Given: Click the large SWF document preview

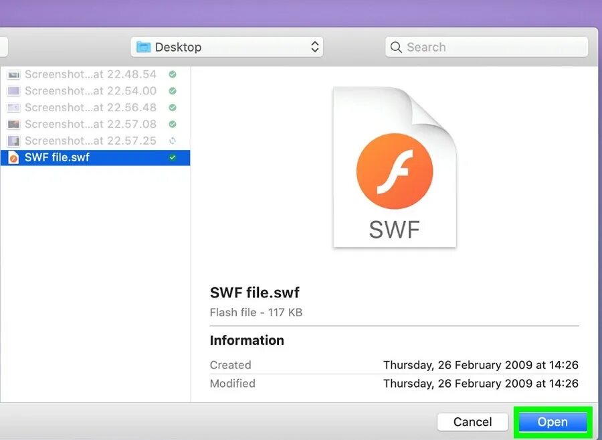Looking at the screenshot, I should click(x=395, y=167).
